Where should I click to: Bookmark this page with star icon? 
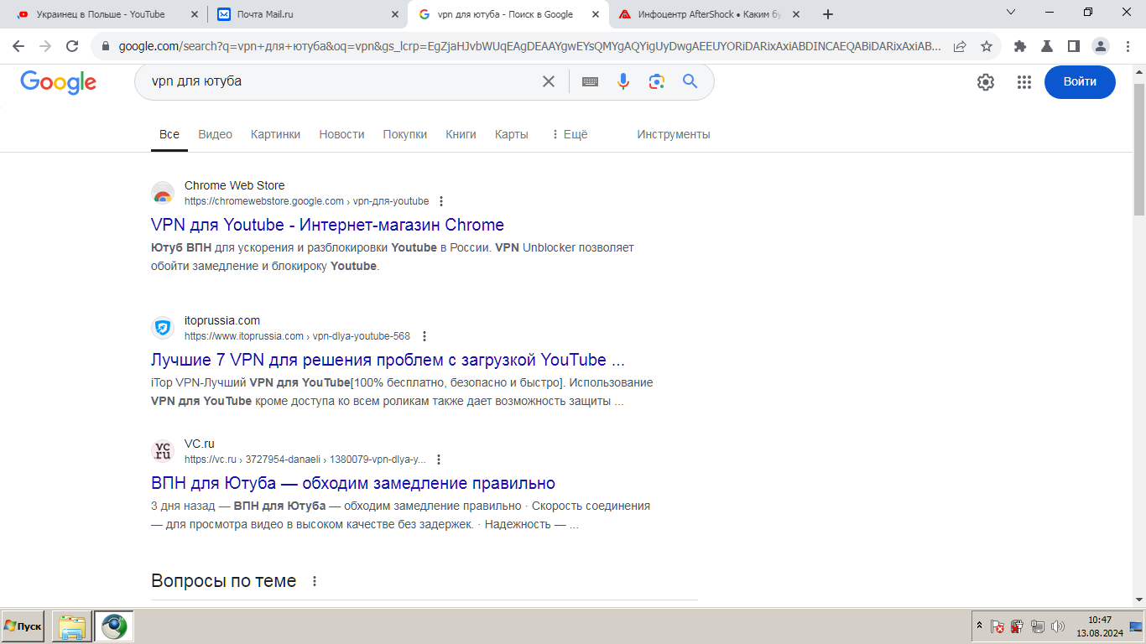987,46
